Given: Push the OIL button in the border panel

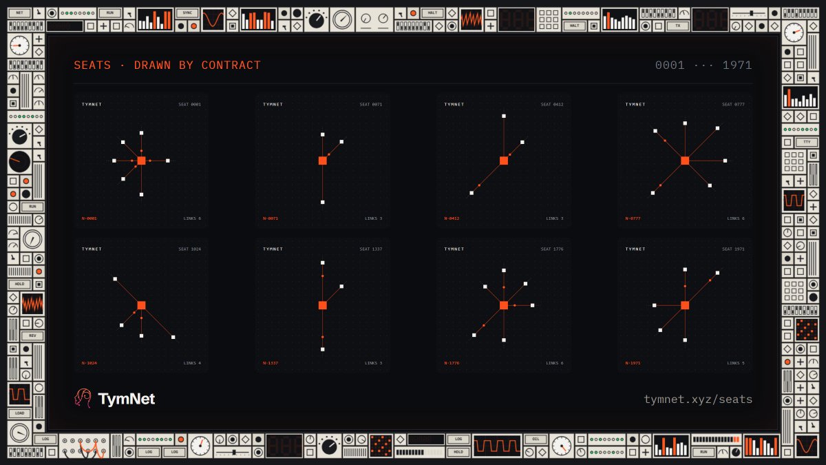Looking at the screenshot, I should (x=536, y=439).
